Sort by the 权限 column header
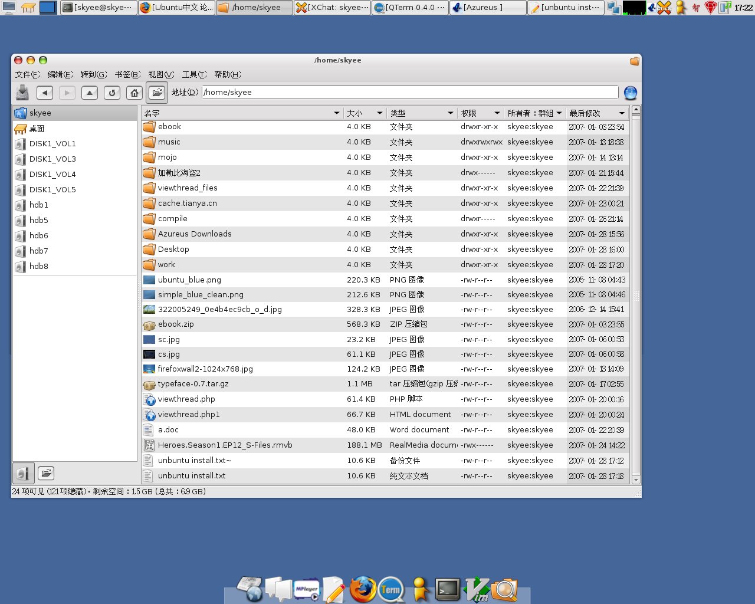 point(481,113)
